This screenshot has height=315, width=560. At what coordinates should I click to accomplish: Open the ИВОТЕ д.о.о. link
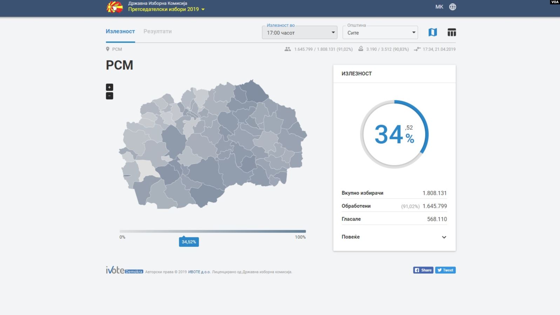[199, 272]
